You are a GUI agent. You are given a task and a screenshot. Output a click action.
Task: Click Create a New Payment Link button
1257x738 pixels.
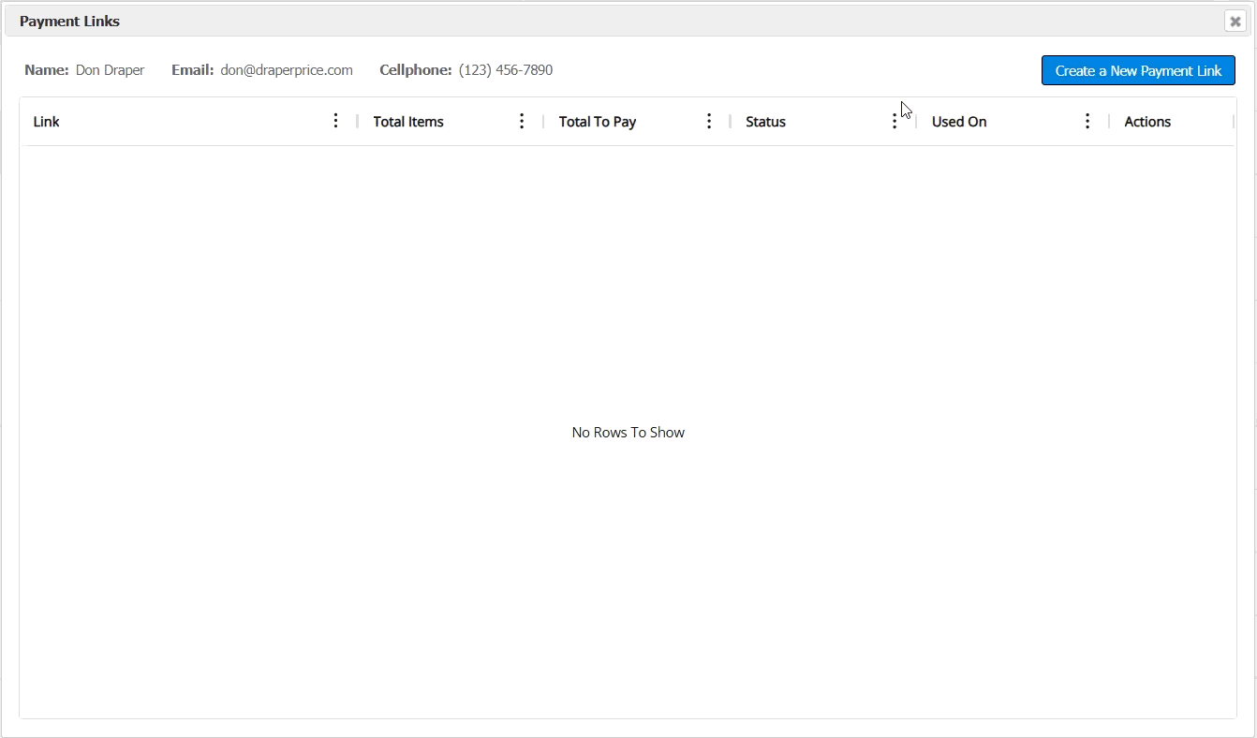coord(1138,70)
